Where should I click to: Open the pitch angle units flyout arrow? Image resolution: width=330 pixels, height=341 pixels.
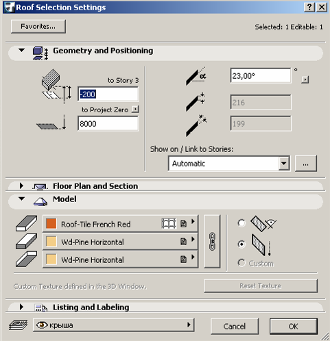pos(305,79)
